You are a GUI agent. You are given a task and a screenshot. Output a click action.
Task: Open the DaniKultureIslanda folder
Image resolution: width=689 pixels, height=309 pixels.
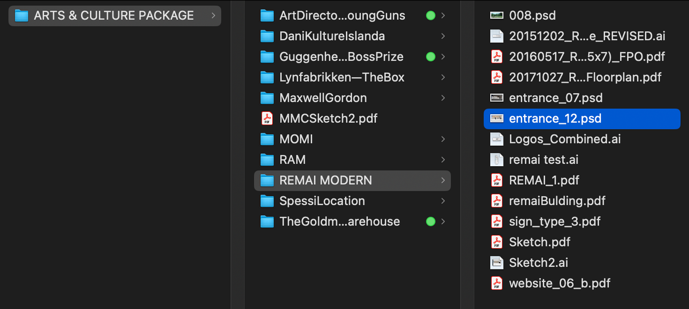click(332, 36)
